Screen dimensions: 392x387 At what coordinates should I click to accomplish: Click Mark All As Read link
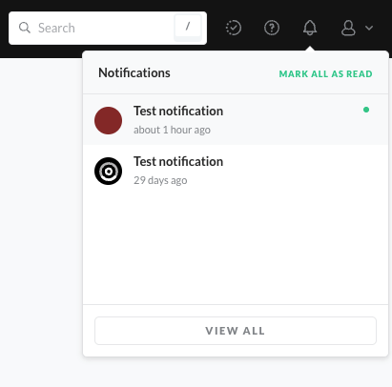click(325, 74)
